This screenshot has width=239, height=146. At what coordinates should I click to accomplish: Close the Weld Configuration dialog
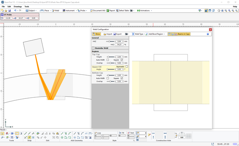tap(210, 30)
